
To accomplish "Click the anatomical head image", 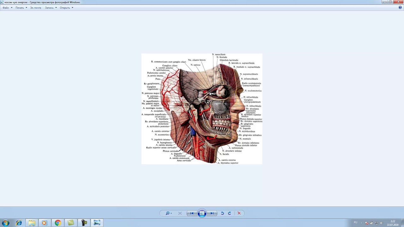I will pyautogui.click(x=202, y=109).
